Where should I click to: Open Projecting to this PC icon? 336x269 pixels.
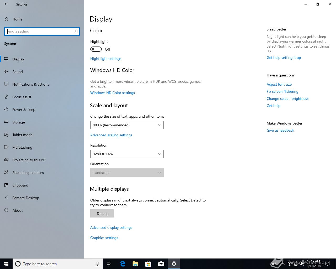(x=6, y=160)
